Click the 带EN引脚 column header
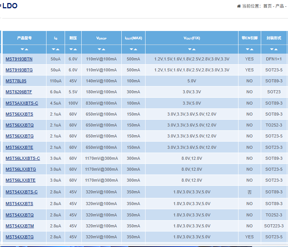The height and width of the screenshot is (247, 288). (x=249, y=38)
